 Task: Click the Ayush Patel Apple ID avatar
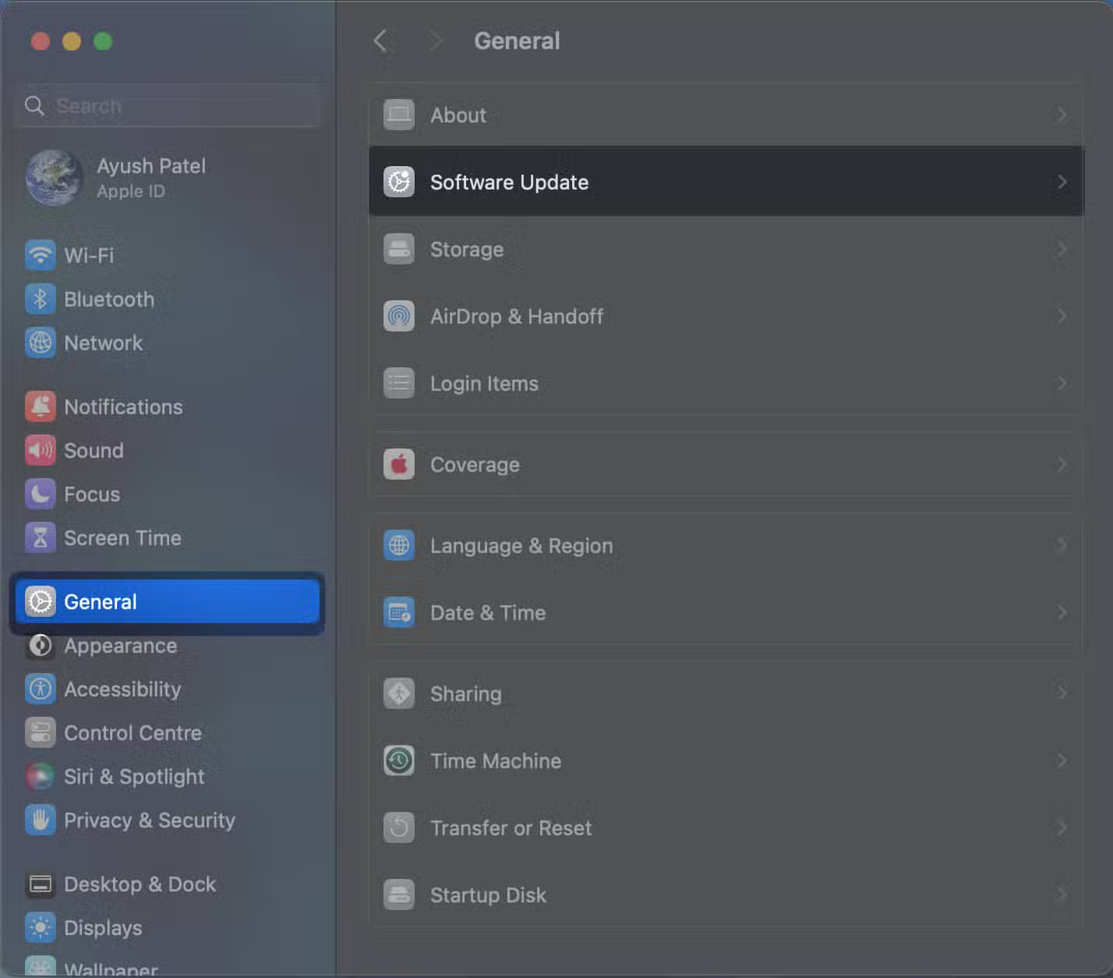tap(53, 178)
